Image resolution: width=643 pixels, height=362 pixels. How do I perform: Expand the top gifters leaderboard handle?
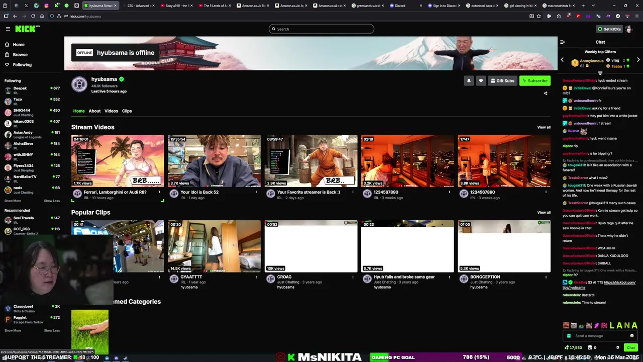click(600, 73)
